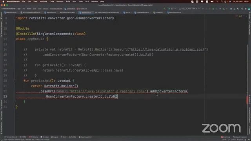This screenshot has height=141, width=251.
Task: Switch to the build.gradle (app) editor tab
Action: [67, 12]
